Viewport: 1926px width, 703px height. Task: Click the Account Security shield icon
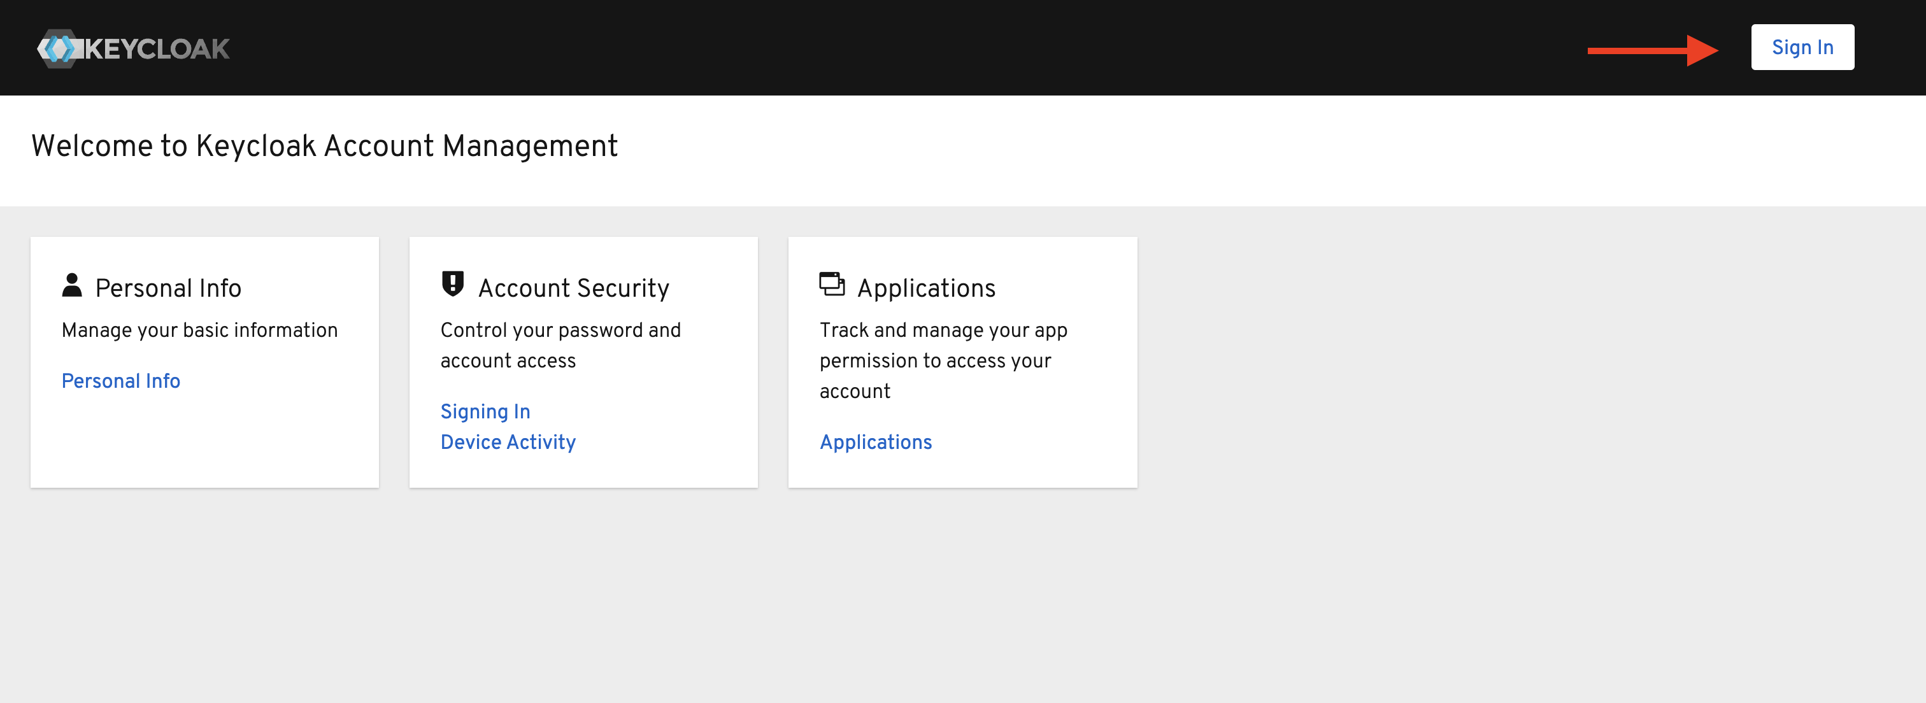452,284
